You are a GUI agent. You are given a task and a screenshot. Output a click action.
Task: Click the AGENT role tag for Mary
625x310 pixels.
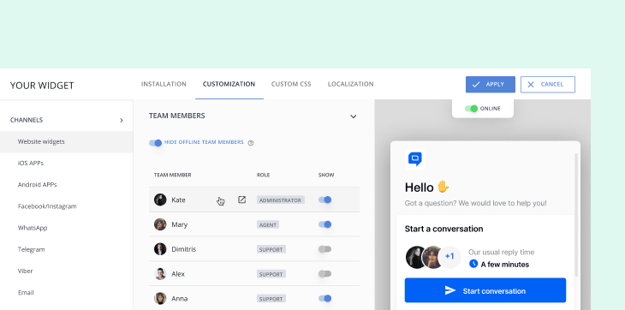pyautogui.click(x=268, y=224)
